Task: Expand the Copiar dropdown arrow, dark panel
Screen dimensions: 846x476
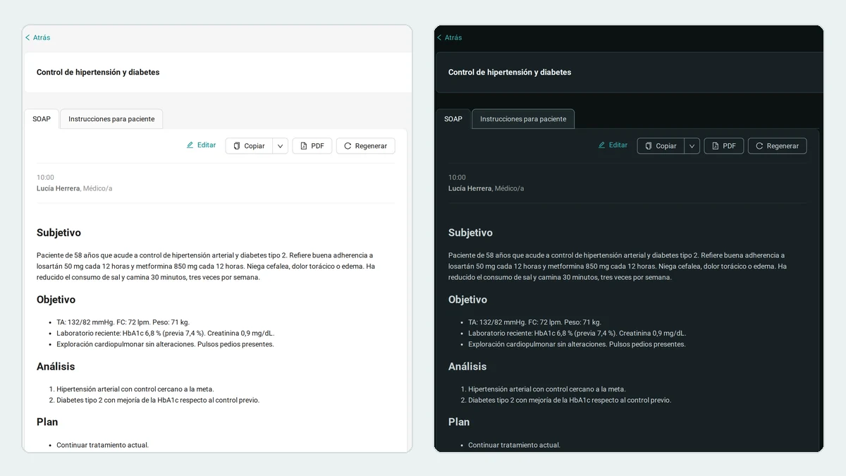Action: [692, 146]
